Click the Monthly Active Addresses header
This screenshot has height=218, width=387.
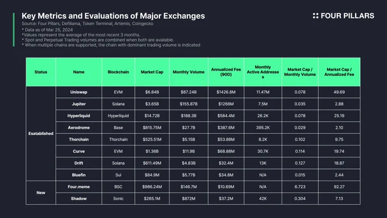(x=263, y=72)
